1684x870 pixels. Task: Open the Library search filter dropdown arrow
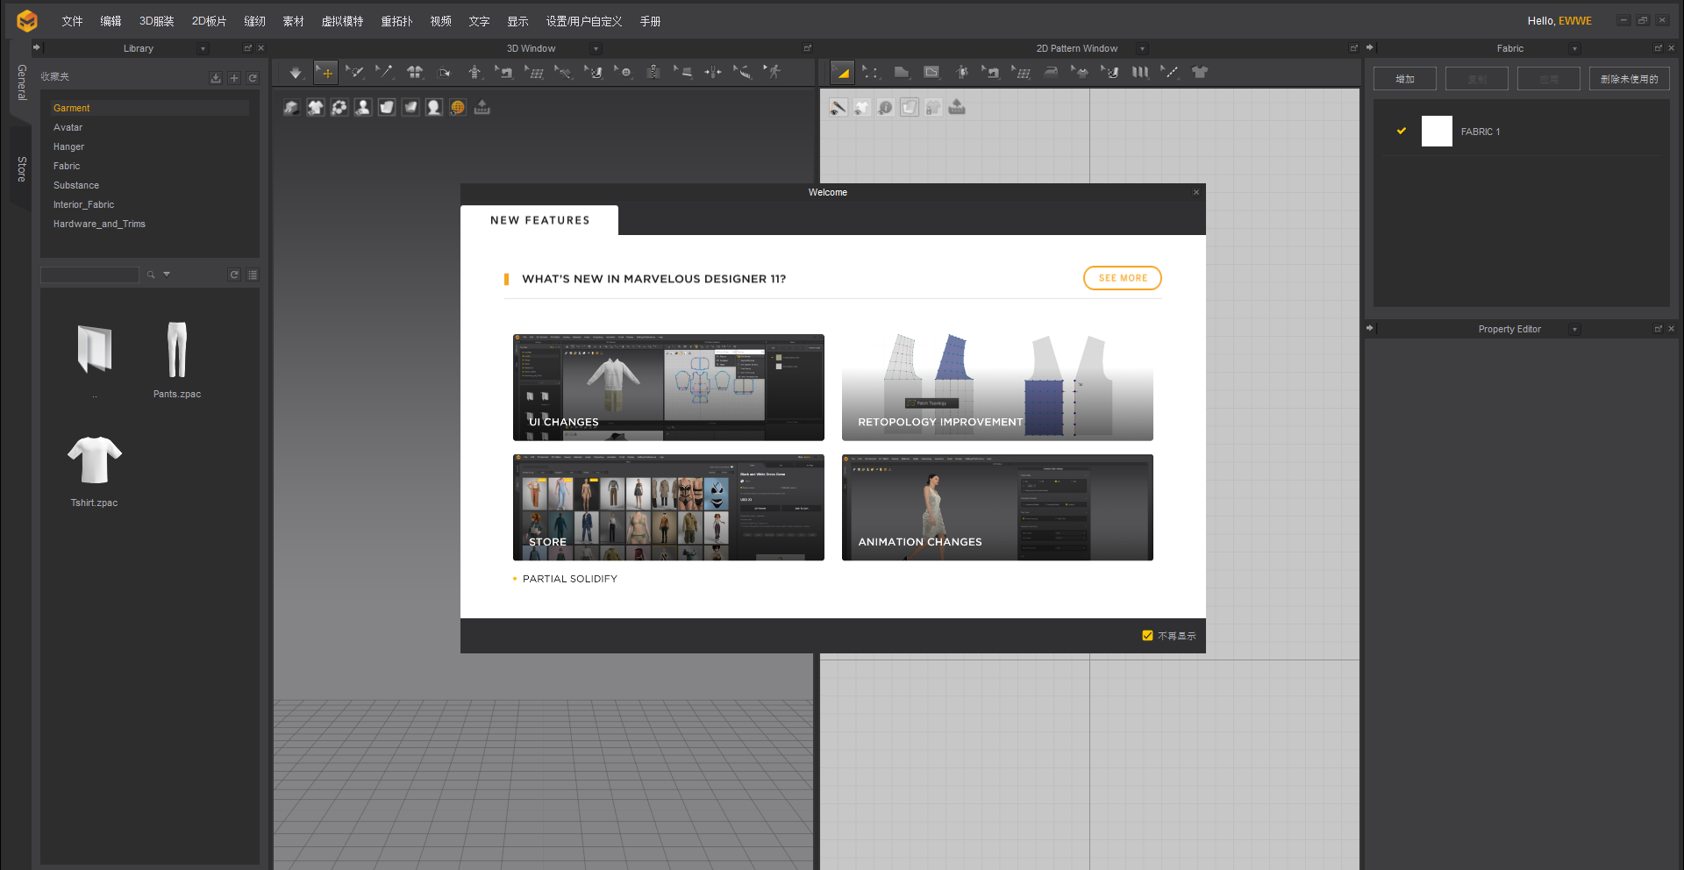(x=167, y=275)
